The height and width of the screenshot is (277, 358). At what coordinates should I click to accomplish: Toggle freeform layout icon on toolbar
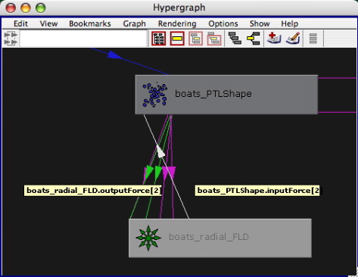(x=313, y=39)
